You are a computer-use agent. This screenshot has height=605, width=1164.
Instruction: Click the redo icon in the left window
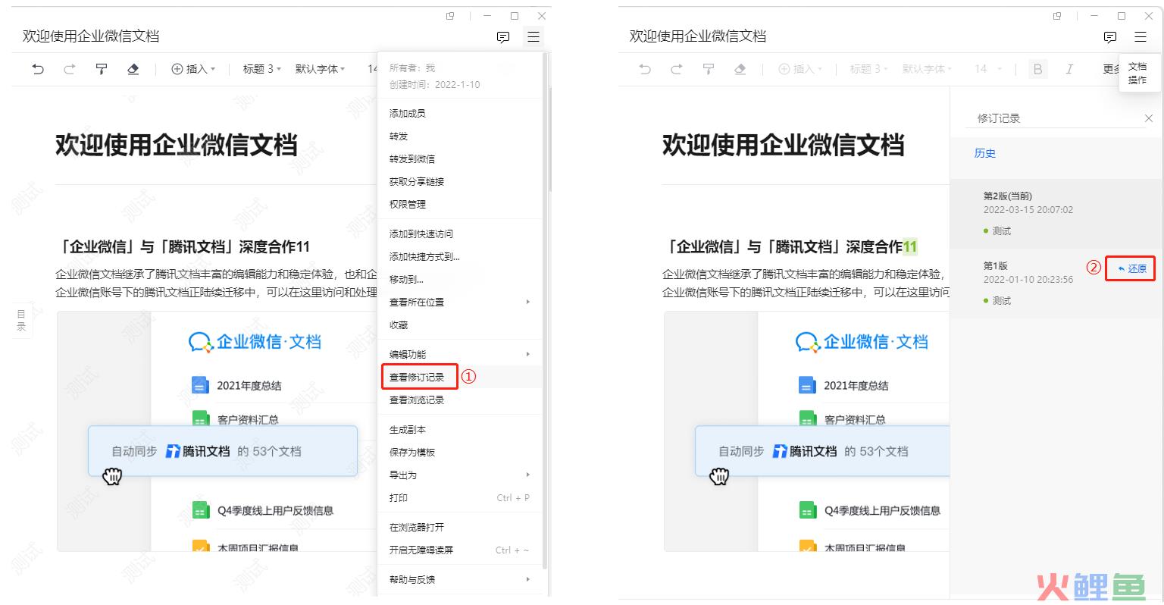70,69
